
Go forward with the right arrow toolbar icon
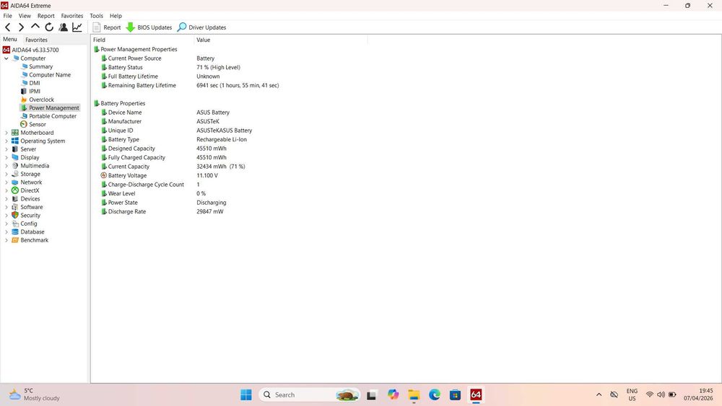(21, 27)
